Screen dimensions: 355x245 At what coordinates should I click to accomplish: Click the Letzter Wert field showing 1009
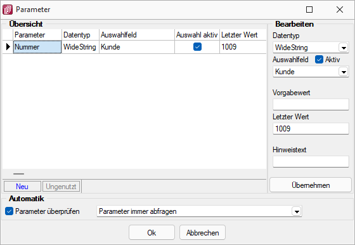311,128
